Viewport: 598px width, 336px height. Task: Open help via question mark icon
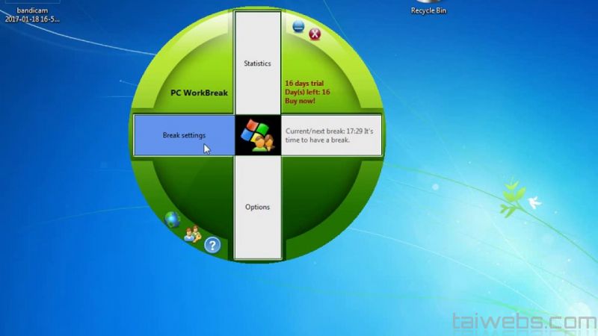212,245
